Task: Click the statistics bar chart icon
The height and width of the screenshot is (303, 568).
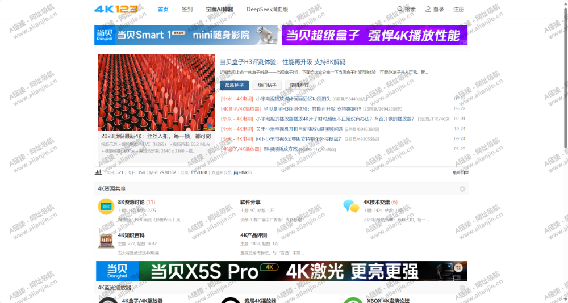Action: (98, 172)
